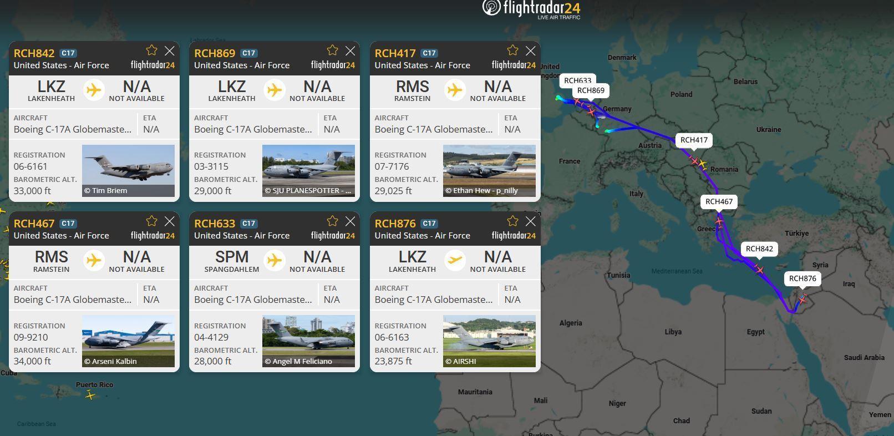Click registration 07-7176 on RCH417 card
Image resolution: width=894 pixels, height=436 pixels.
[392, 166]
